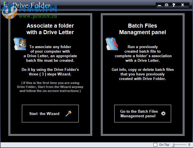Click the folder with wrench tools icon
The width and height of the screenshot is (193, 148).
pos(112,44)
